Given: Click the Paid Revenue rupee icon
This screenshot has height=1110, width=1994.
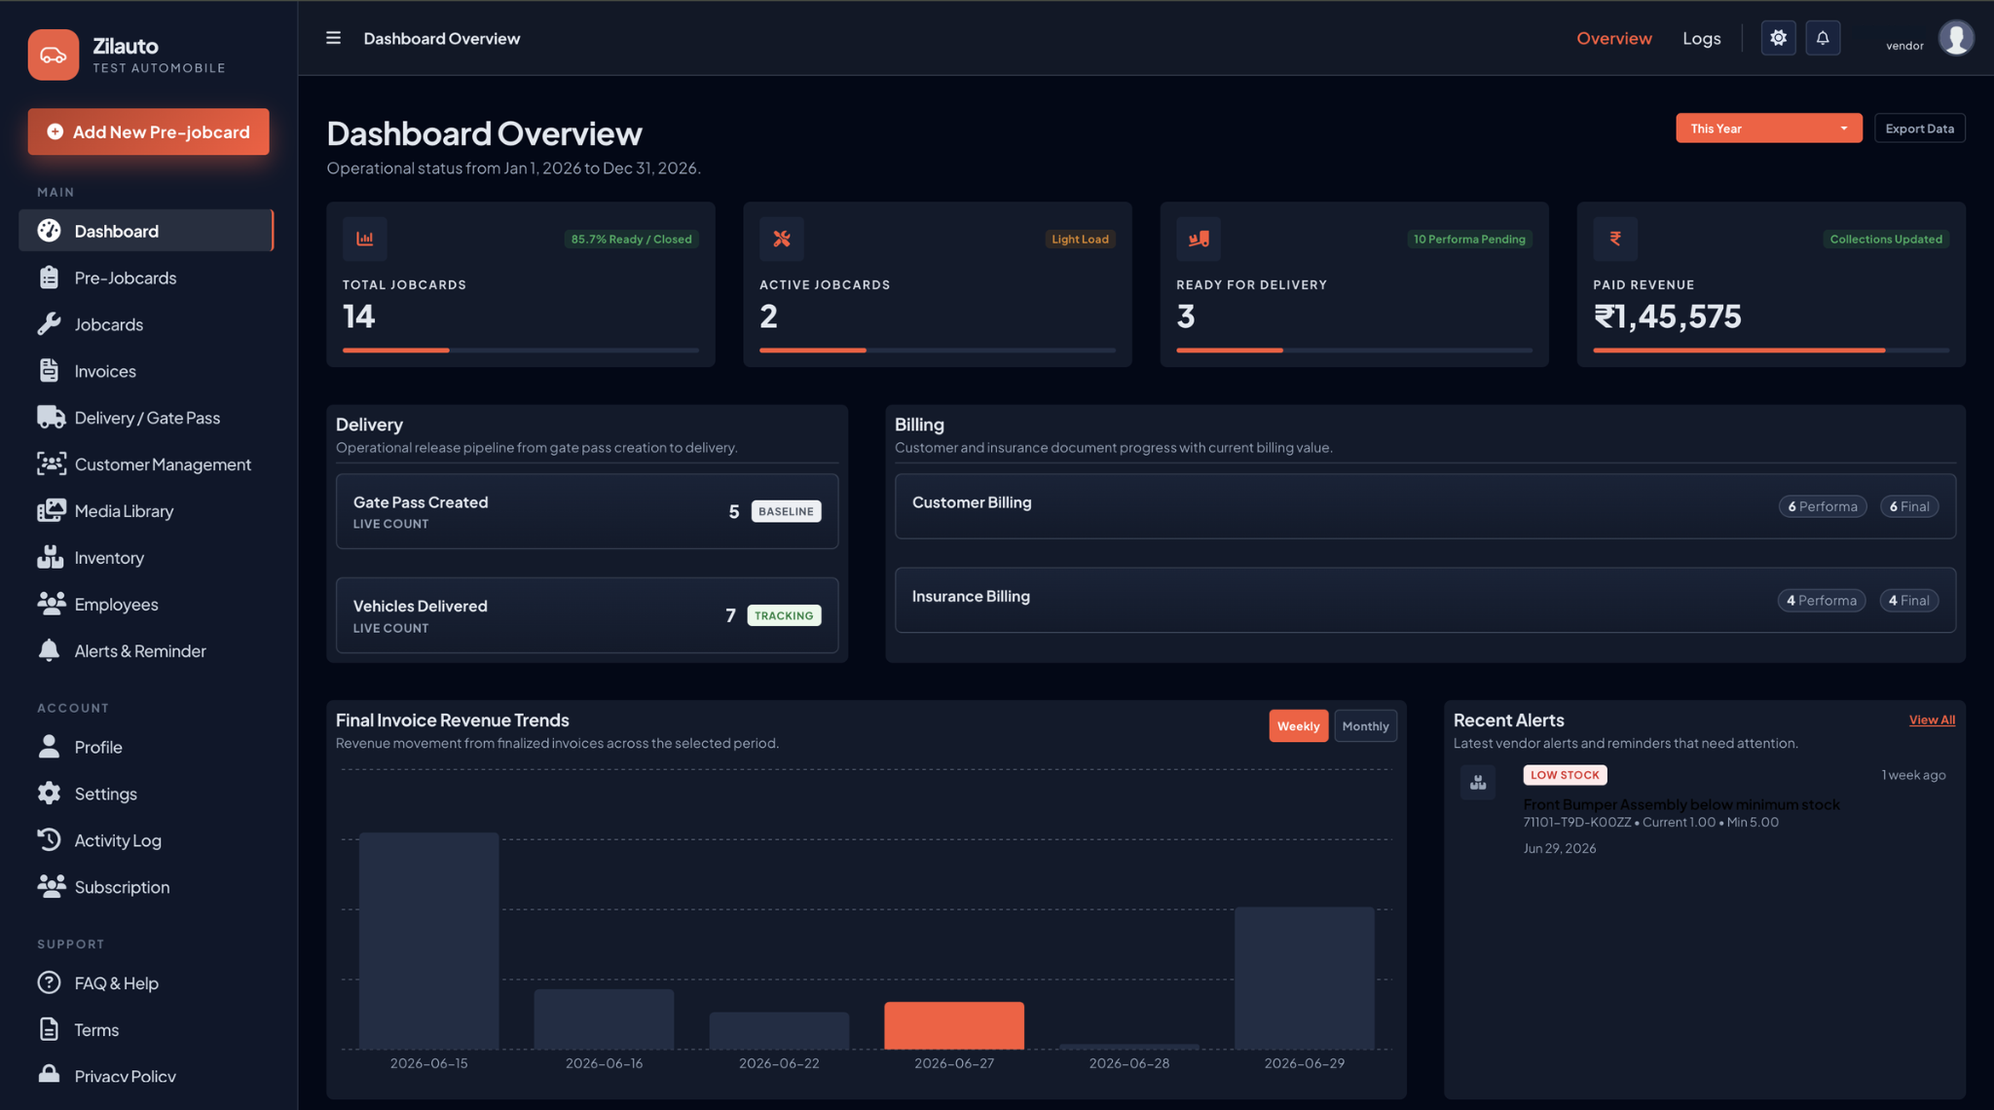Looking at the screenshot, I should click(x=1615, y=239).
